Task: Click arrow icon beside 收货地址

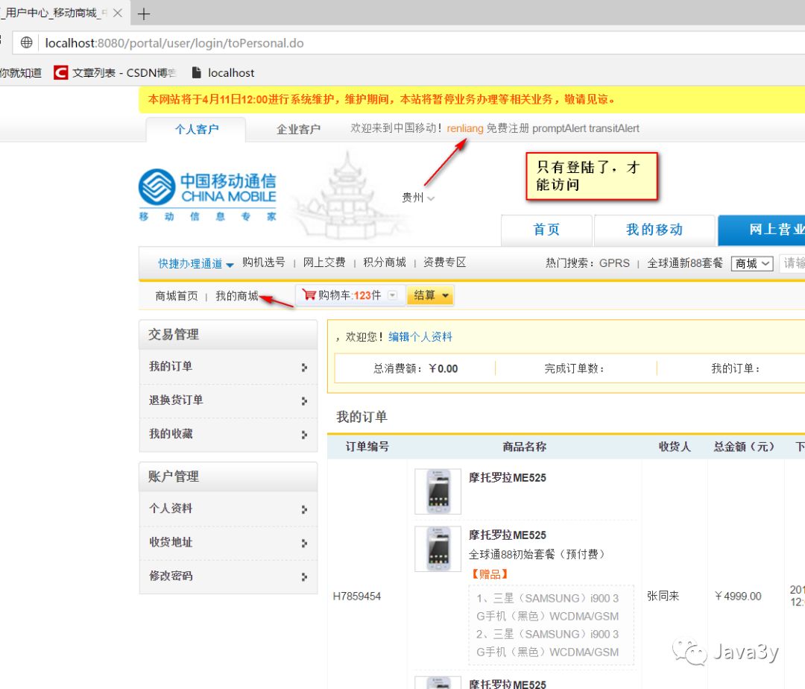Action: [304, 543]
